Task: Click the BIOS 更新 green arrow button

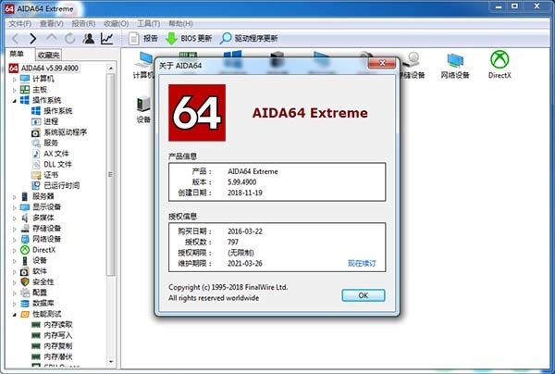Action: (189, 38)
